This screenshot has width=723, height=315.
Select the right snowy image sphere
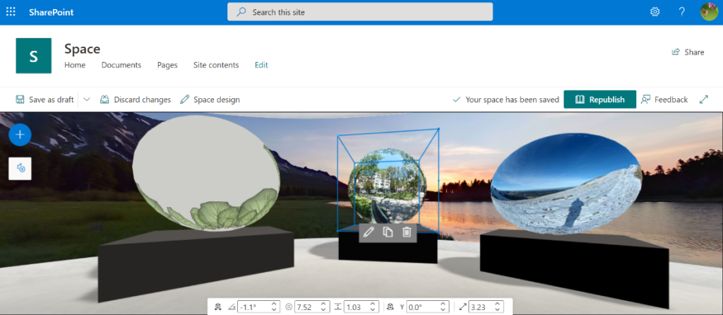pos(566,184)
